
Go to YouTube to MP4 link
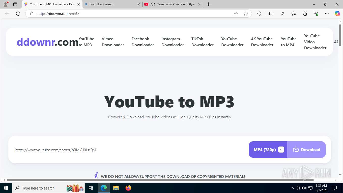tap(289, 42)
